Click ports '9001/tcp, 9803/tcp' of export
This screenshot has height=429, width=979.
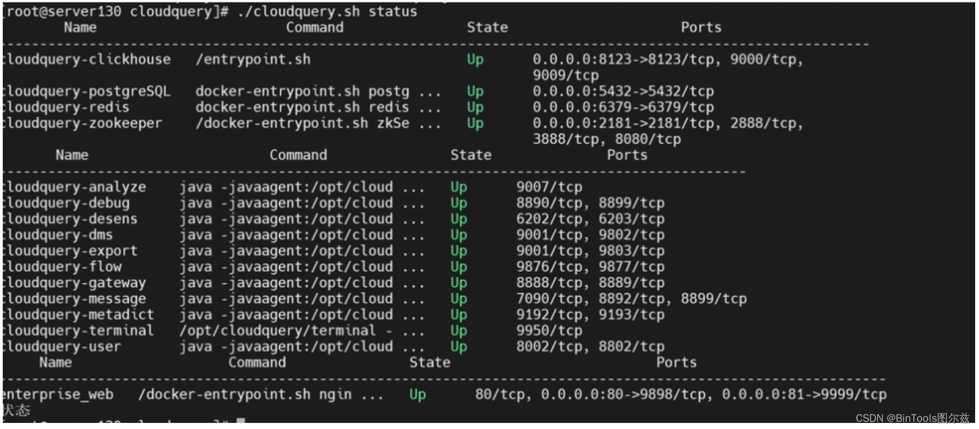[590, 251]
